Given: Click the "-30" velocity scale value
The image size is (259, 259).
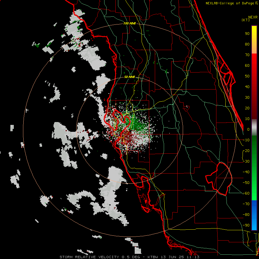Looking at the screenshot, I should pos(246,161).
